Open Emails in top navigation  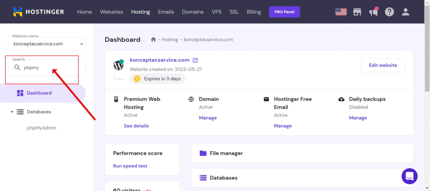coord(166,12)
